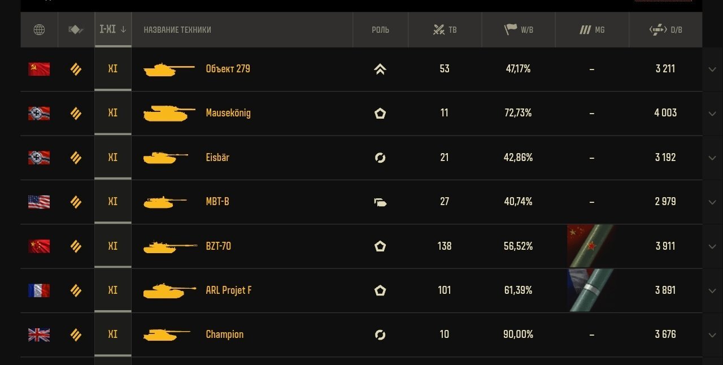Viewport: 723px width, 365px height.
Task: Sort by battles TB crossed-swords header
Action: point(445,29)
